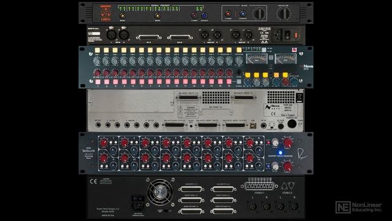
Task: Click the first red pan knob on the Neve
Action: point(97,73)
